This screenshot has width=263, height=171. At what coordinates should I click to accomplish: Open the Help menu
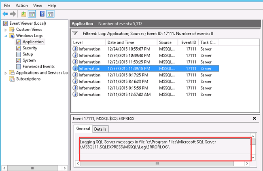tap(52, 6)
